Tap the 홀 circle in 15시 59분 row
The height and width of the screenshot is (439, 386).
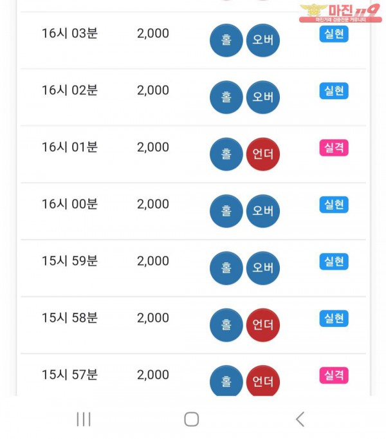(226, 268)
